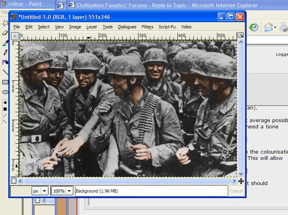Activate Civilization Fanatics' Forums Internet Explorer title
Screen dimensions: 288x215
(167, 5)
